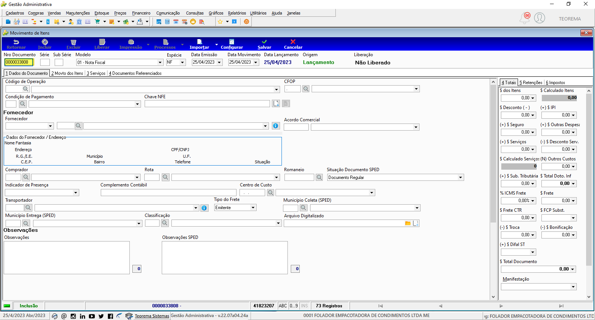Cancel the entry with Cancelar
Screen dimensions: 595x320
293,44
